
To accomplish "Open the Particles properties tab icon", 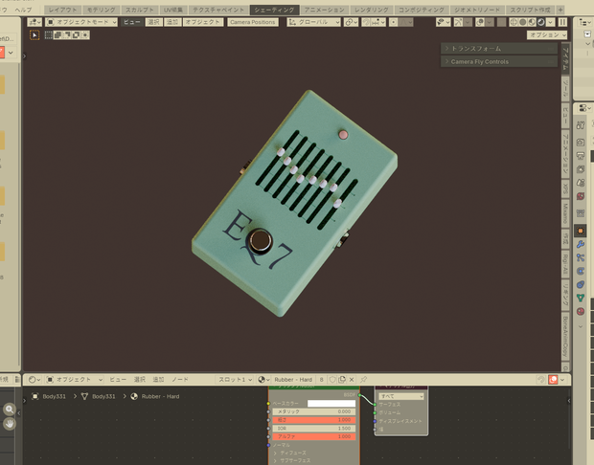I will [x=581, y=257].
